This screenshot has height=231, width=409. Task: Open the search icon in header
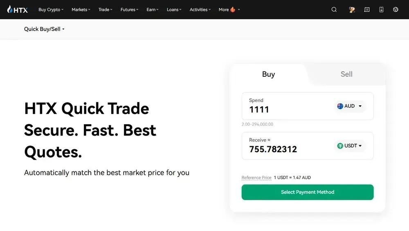(334, 9)
